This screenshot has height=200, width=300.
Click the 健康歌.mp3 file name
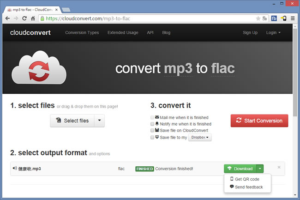pyautogui.click(x=30, y=169)
